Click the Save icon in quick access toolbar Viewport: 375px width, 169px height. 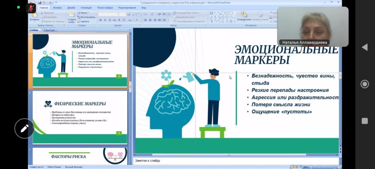tap(41, 3)
